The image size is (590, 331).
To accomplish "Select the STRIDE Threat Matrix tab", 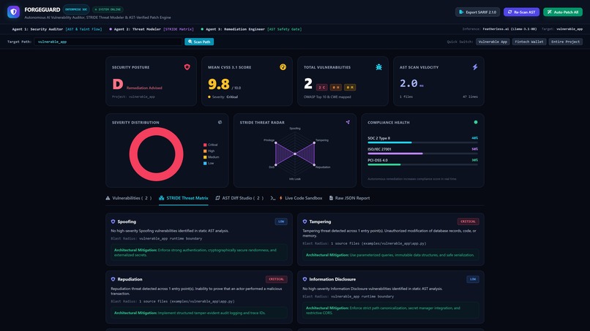I will (184, 198).
